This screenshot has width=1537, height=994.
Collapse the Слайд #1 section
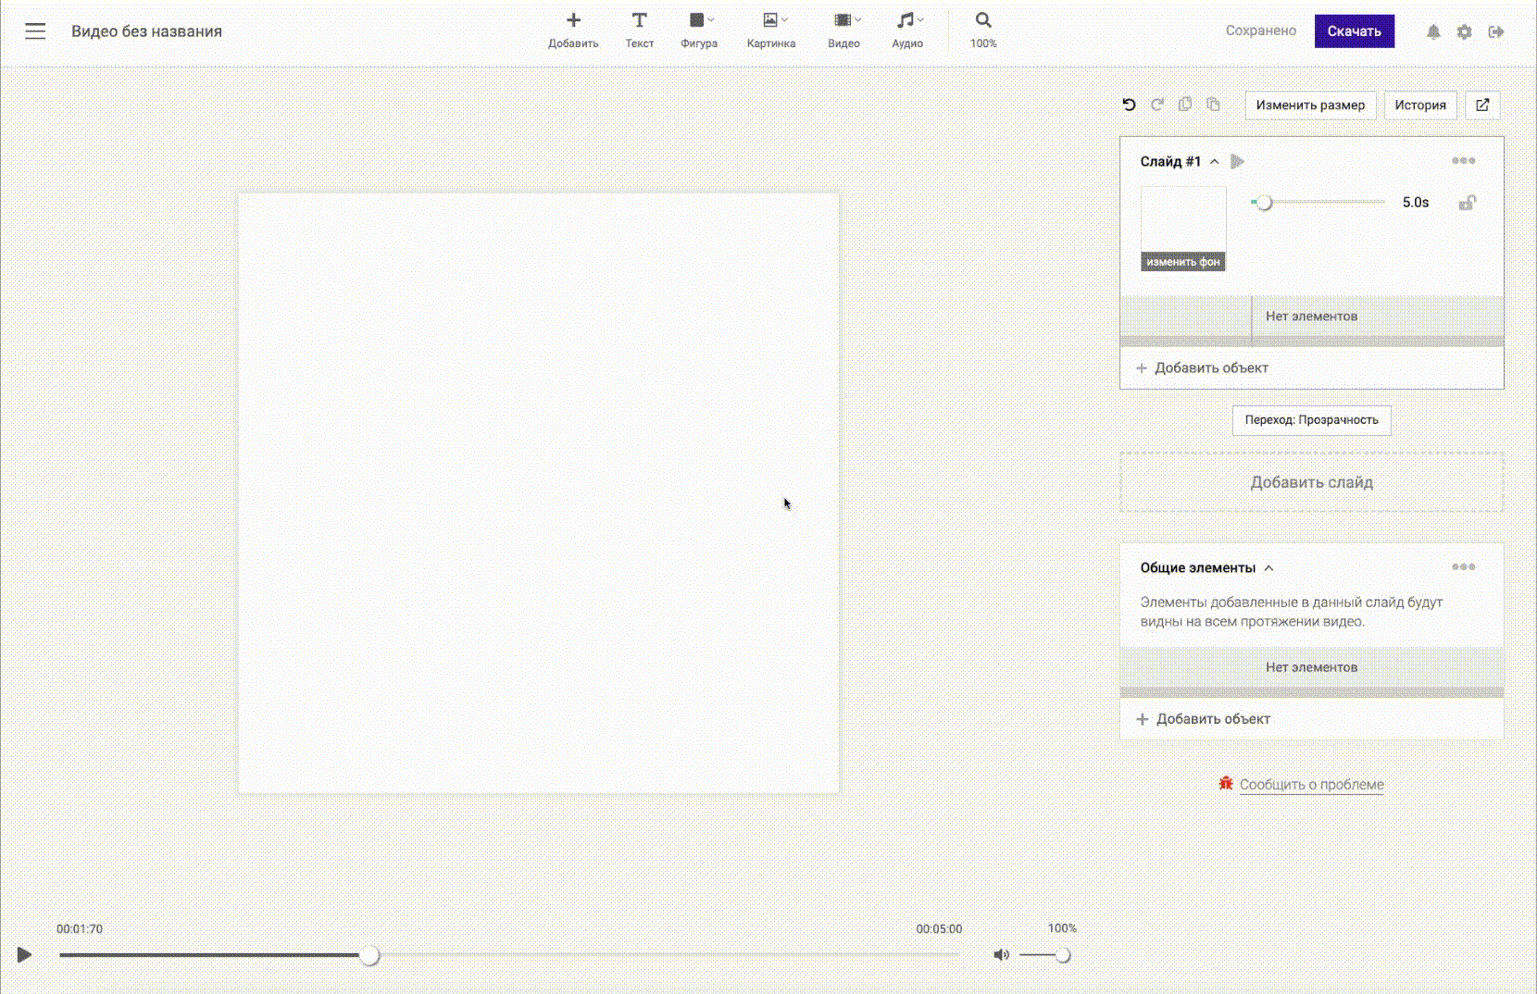pos(1215,161)
